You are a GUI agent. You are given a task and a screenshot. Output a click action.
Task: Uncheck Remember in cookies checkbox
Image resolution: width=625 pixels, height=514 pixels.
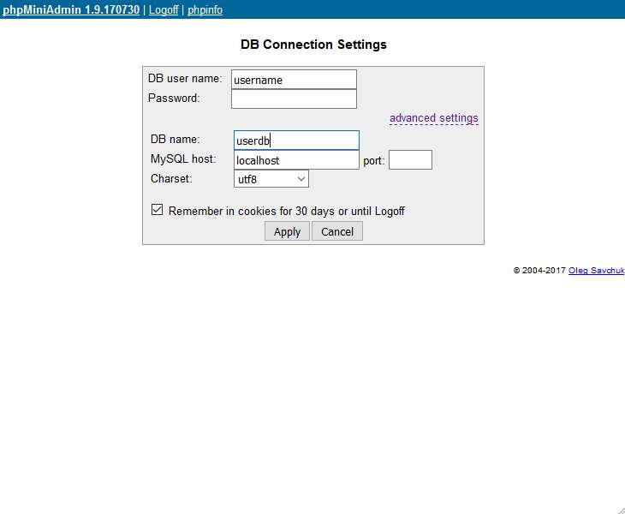(157, 209)
